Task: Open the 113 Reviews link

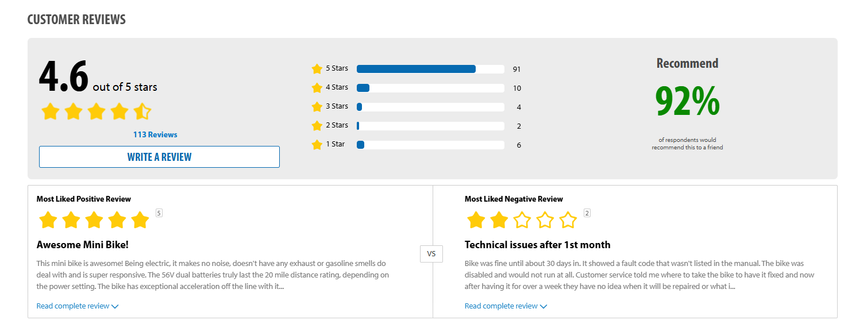Action: 155,134
